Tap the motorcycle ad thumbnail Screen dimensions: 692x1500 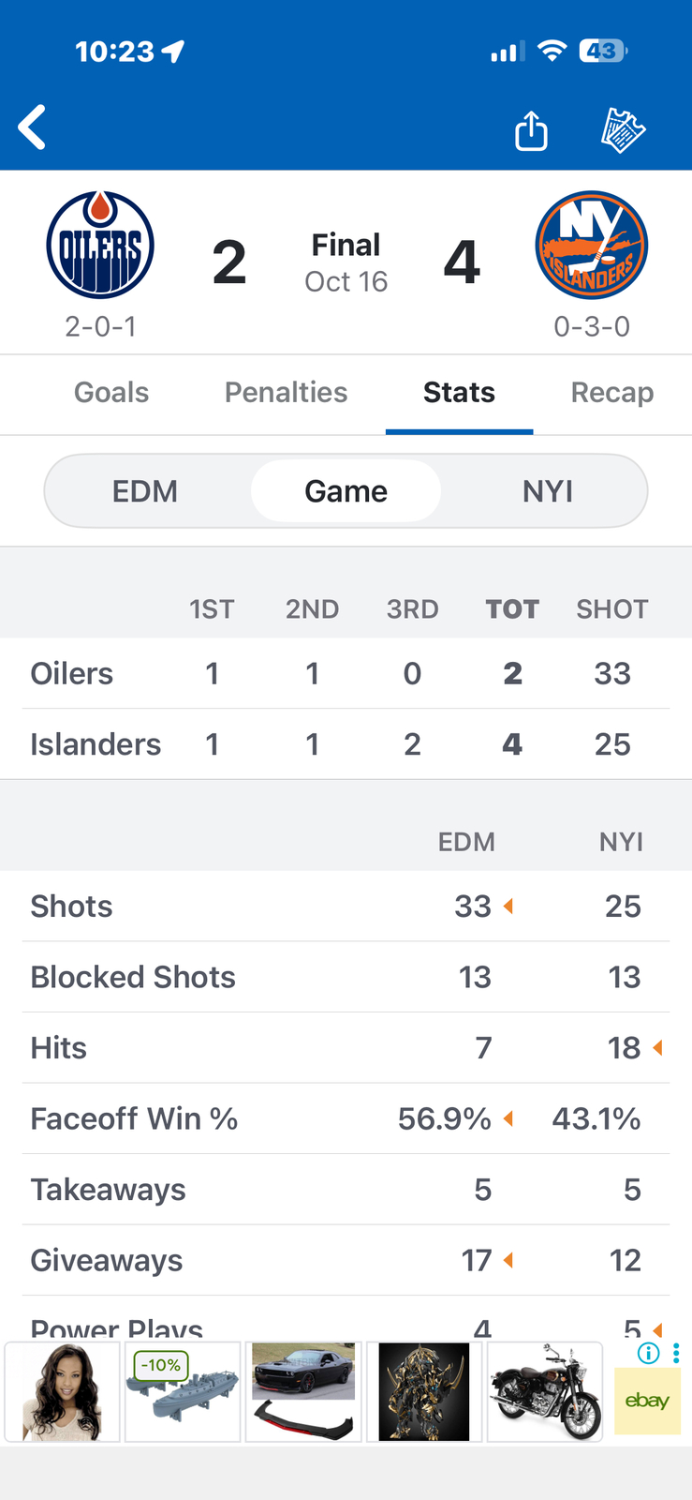pyautogui.click(x=545, y=1392)
